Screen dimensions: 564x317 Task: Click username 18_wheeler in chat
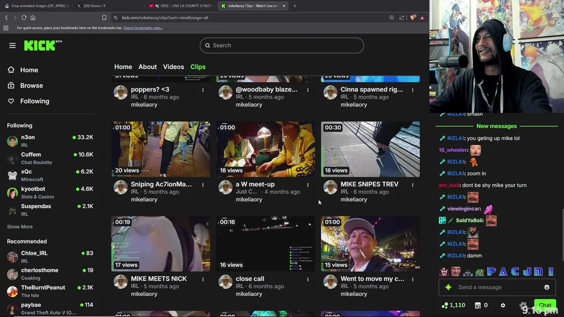[453, 150]
